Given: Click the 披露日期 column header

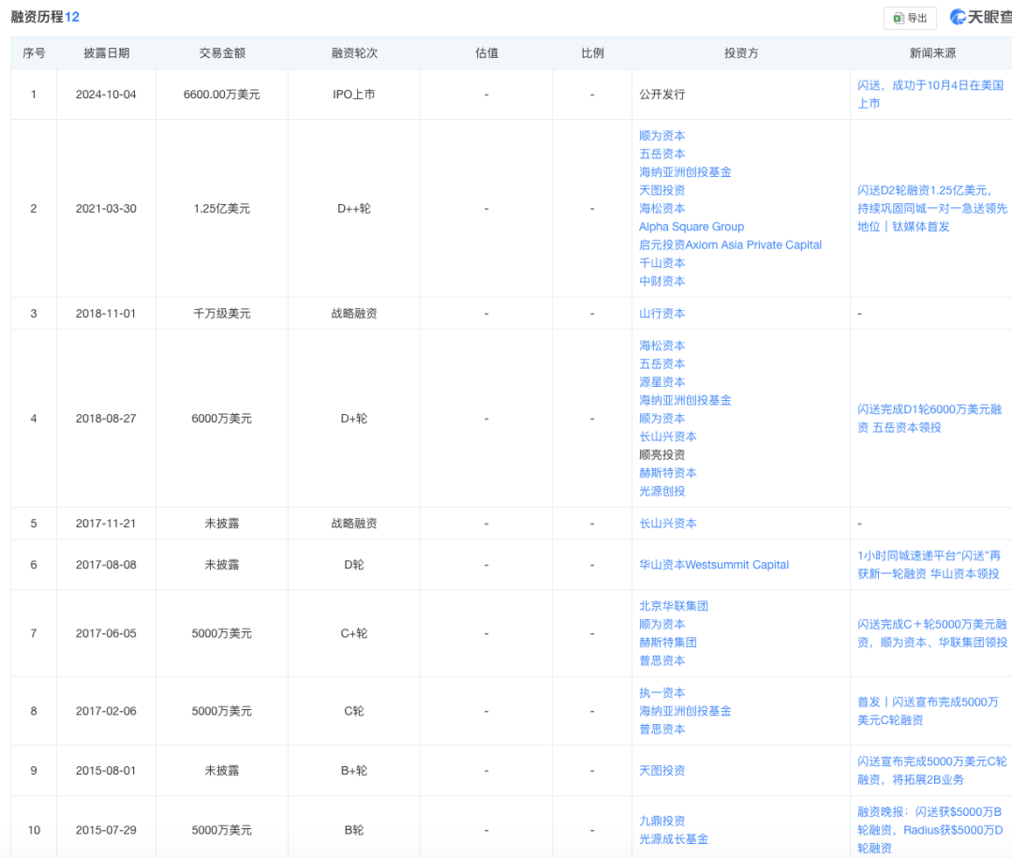Looking at the screenshot, I should [x=107, y=52].
